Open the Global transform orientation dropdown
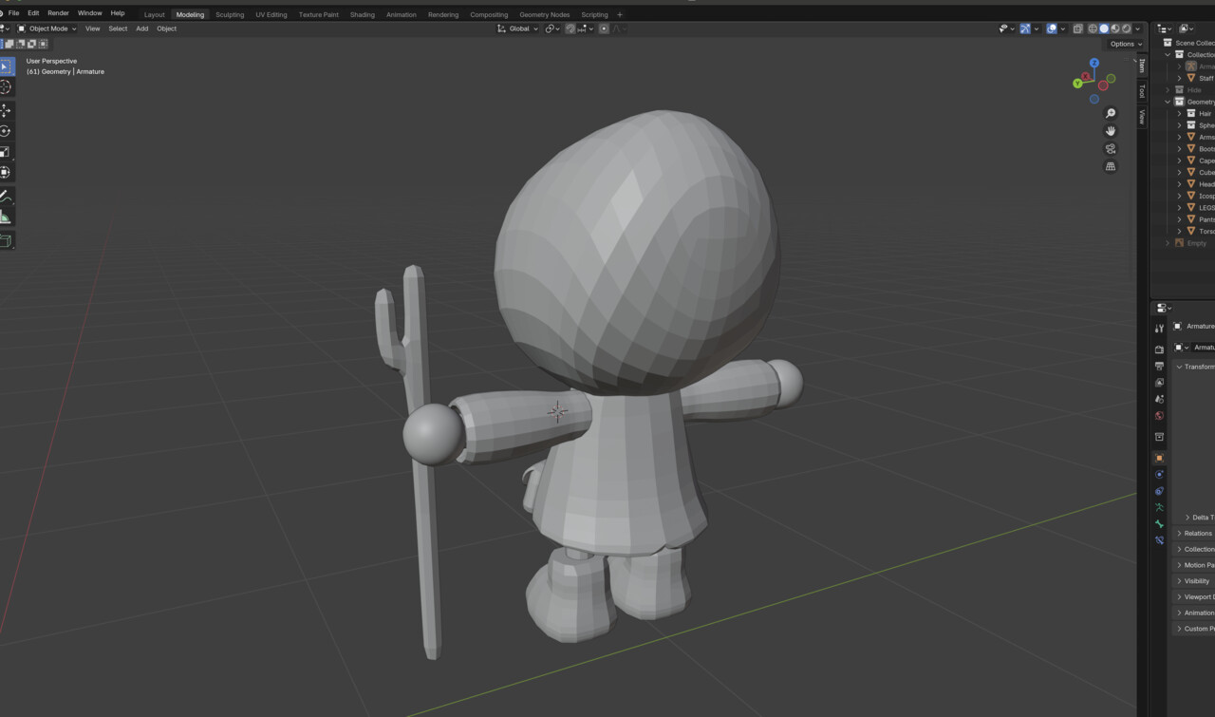This screenshot has height=717, width=1215. click(517, 28)
